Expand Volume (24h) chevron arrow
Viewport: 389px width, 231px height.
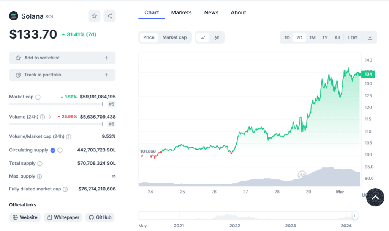tap(50, 117)
